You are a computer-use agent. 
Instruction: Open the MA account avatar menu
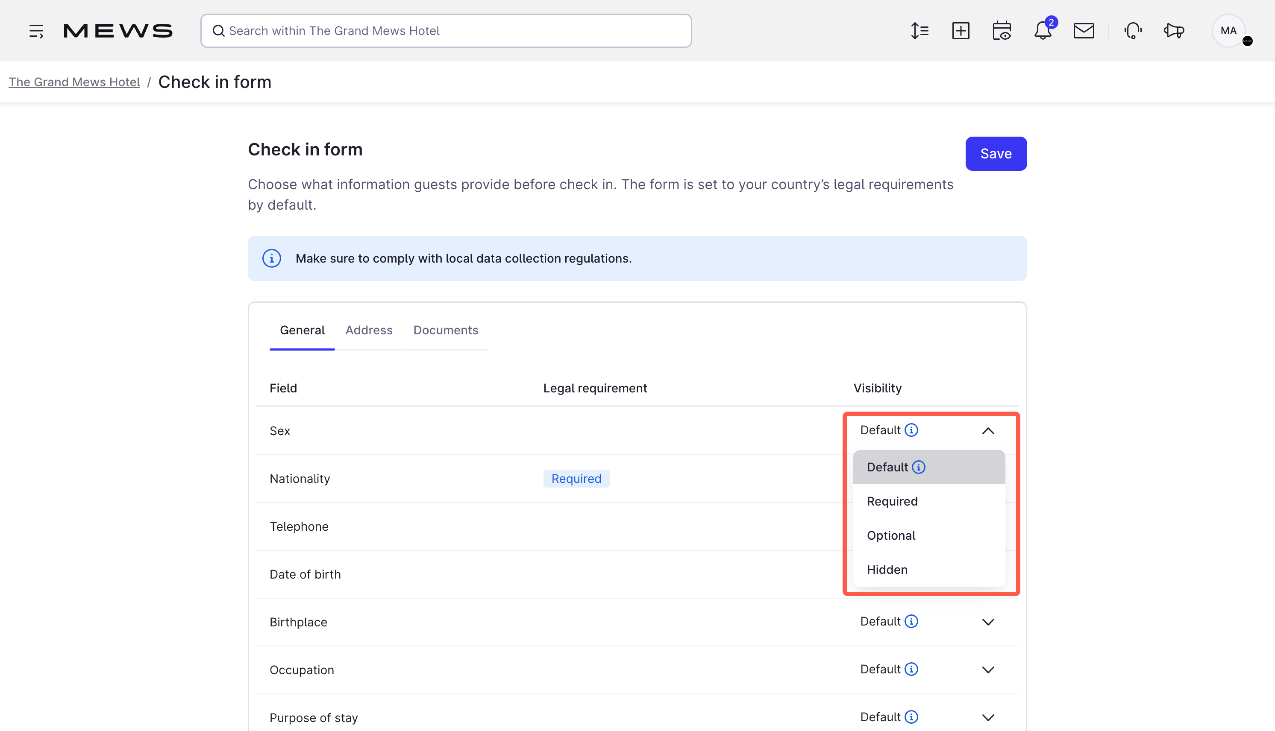click(1228, 30)
